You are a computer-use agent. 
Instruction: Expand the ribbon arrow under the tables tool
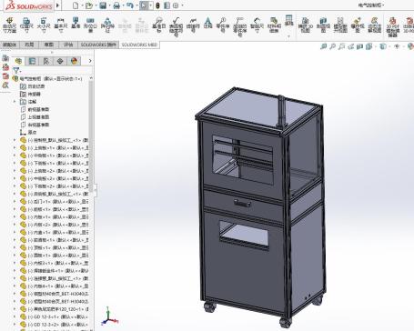click(289, 36)
